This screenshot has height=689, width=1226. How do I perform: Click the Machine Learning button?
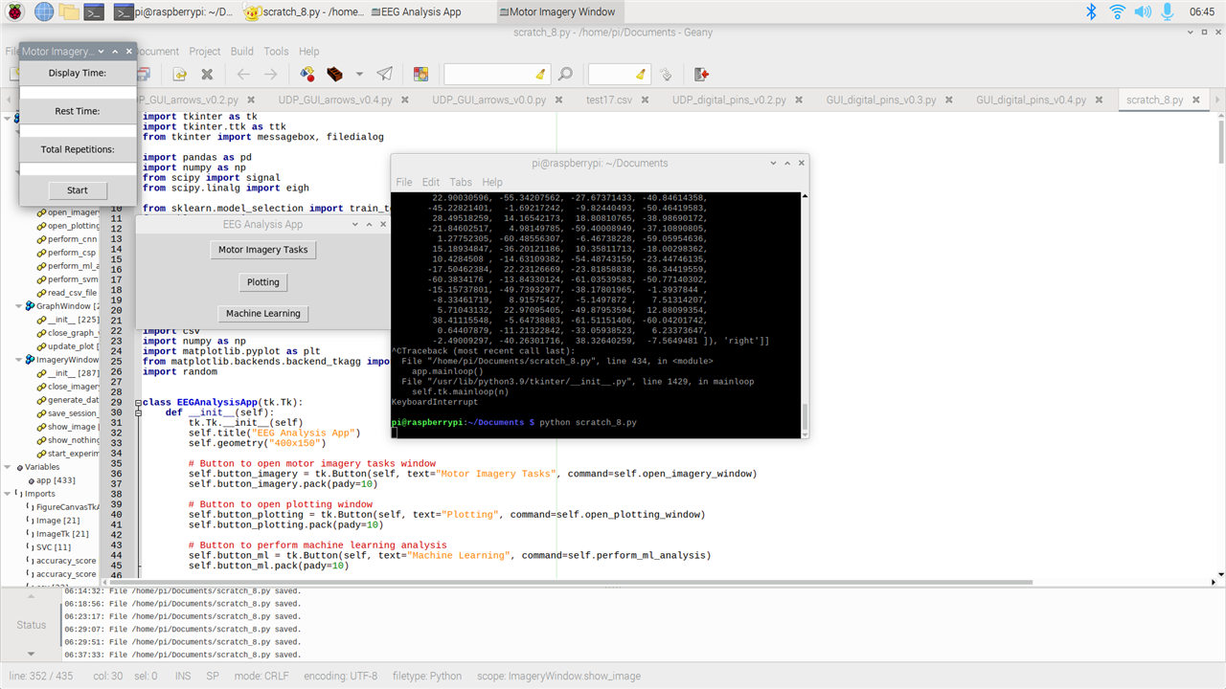pyautogui.click(x=263, y=313)
